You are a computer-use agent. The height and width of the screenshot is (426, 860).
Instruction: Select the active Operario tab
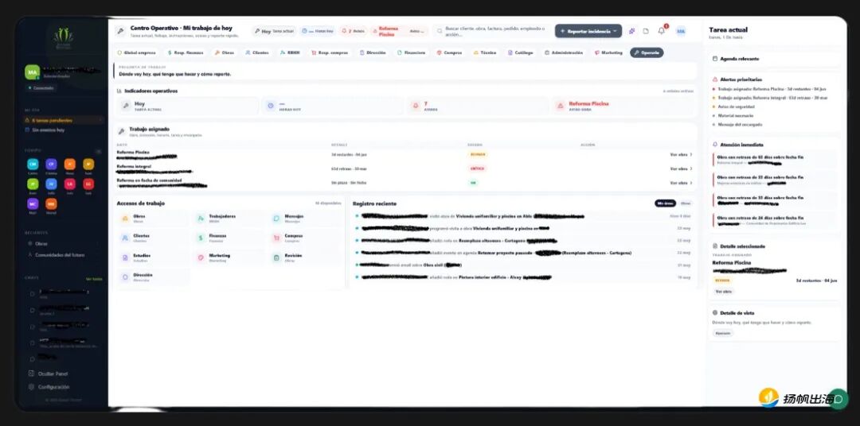(647, 52)
